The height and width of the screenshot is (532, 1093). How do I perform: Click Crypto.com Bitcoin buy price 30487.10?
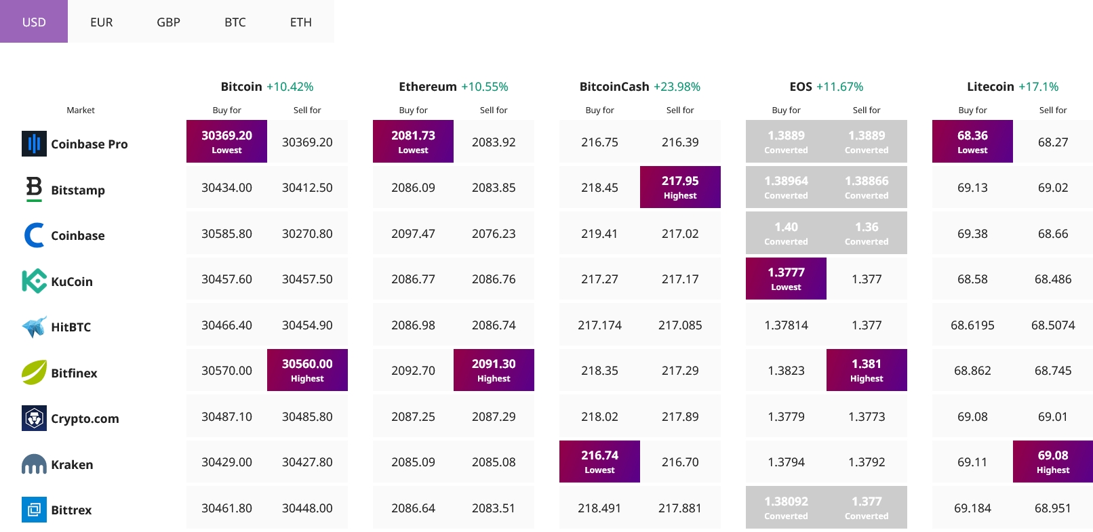(x=226, y=416)
